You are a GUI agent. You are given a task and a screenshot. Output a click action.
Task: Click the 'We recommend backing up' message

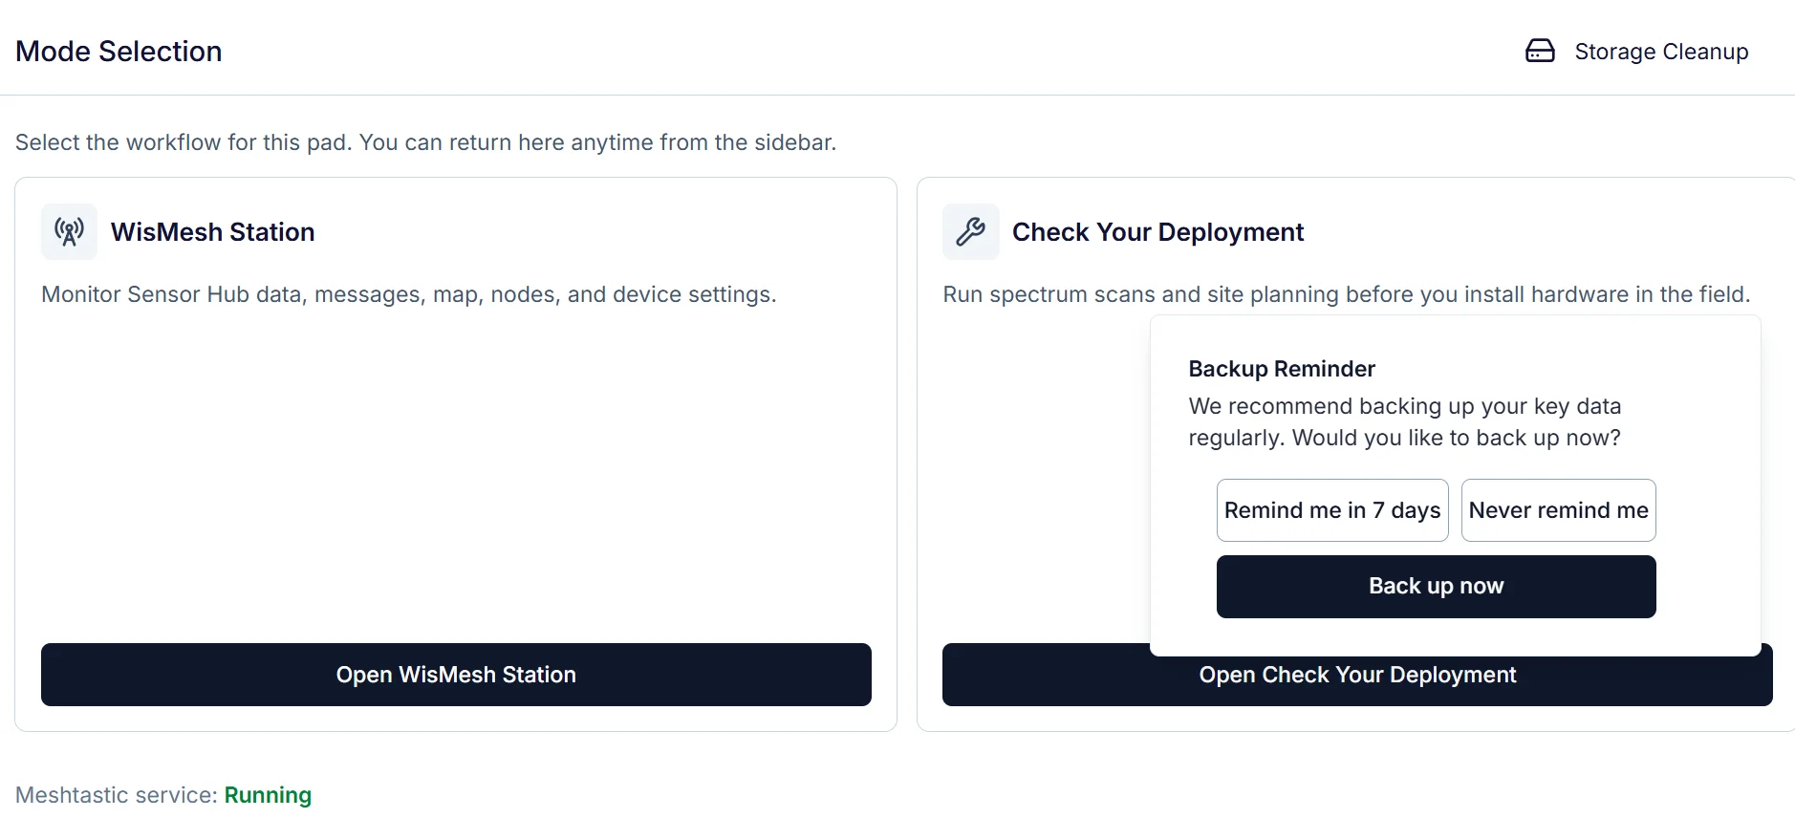(x=1405, y=421)
